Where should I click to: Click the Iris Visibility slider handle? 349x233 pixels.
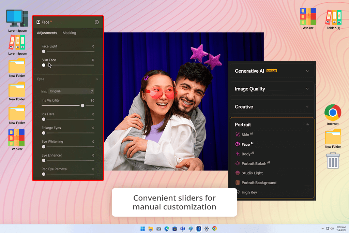(82, 106)
